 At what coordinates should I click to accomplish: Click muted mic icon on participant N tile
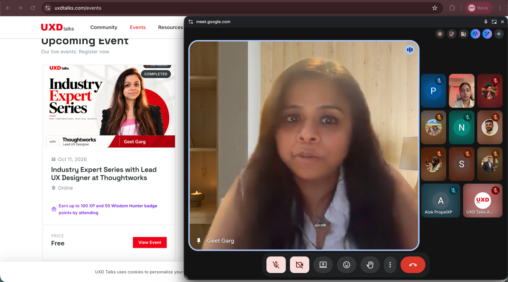coord(468,117)
